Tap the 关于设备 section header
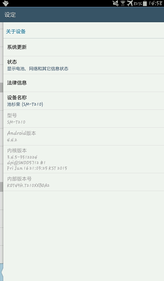Image resolution: width=164 pixels, height=281 pixels. 16,32
